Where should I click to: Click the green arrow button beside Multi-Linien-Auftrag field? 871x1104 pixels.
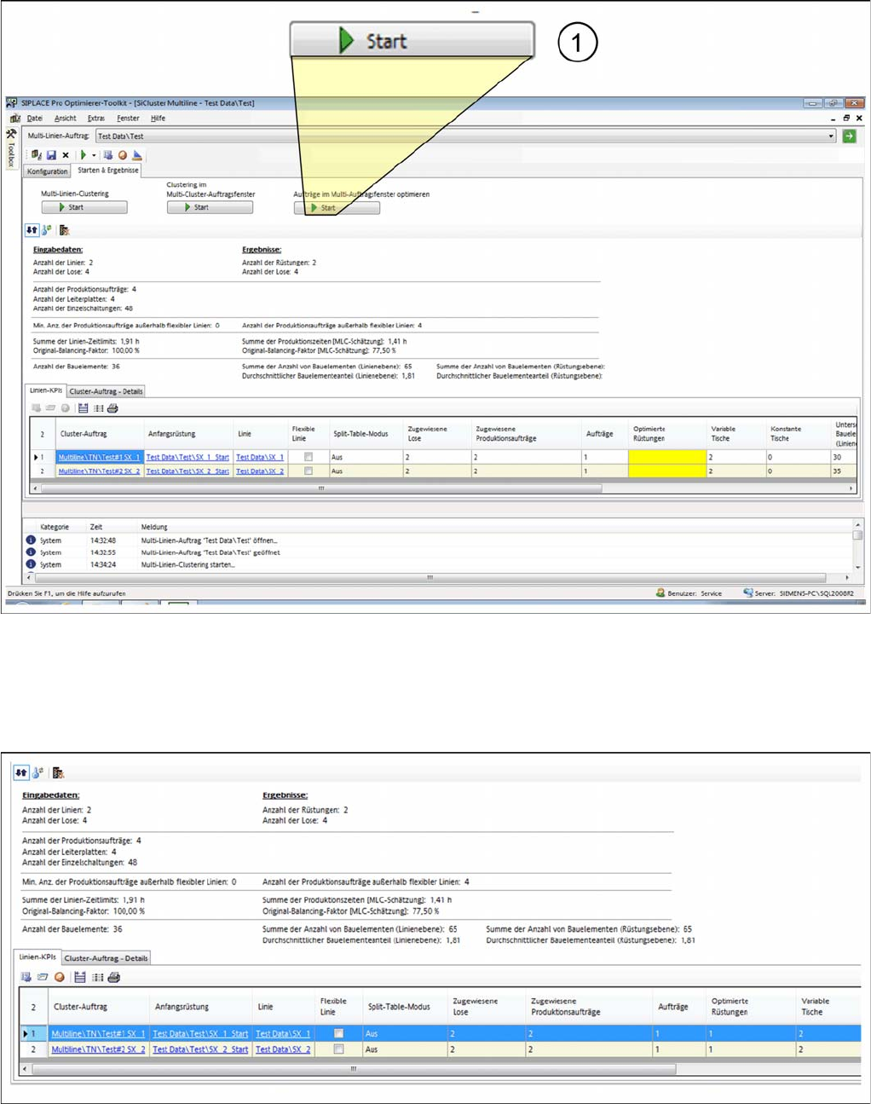tap(850, 136)
